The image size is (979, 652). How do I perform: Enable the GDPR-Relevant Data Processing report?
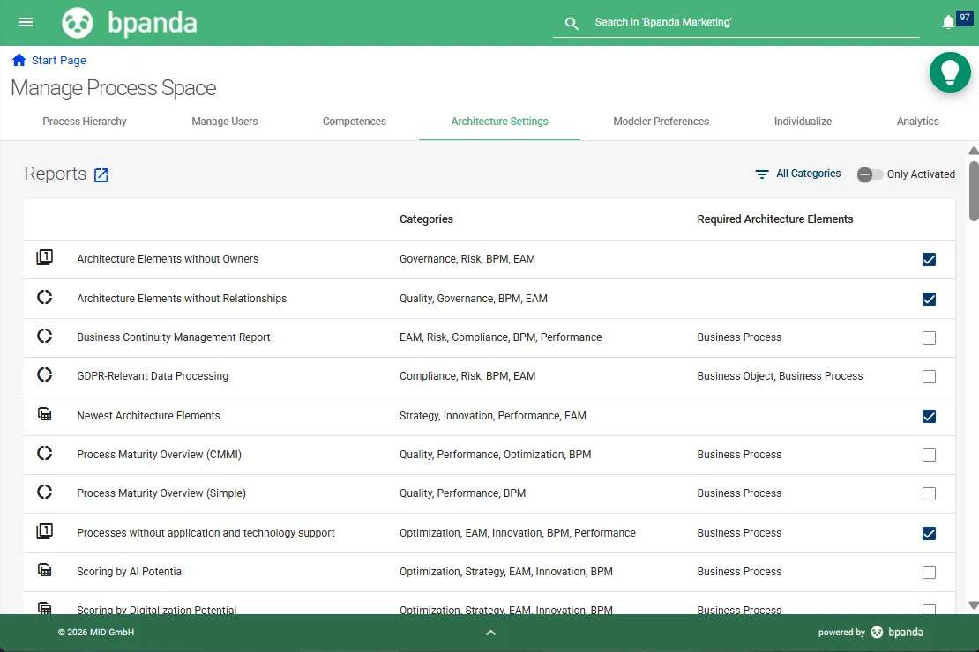click(x=929, y=376)
